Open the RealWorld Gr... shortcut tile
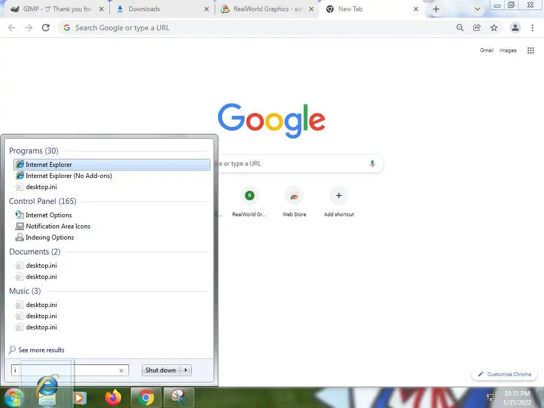The image size is (544, 408). (x=249, y=202)
